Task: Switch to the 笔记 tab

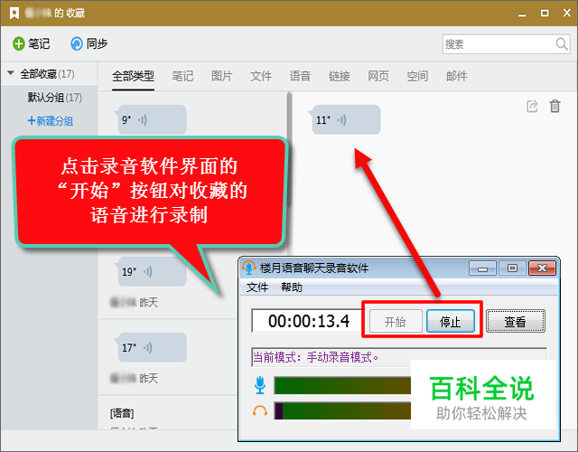Action: [182, 76]
